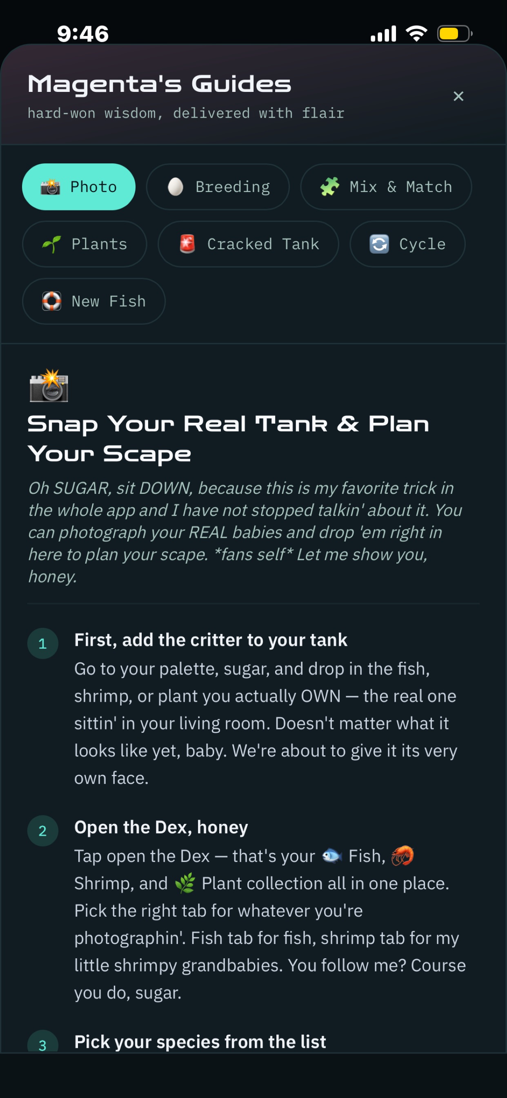Select the Photo guide tab
The width and height of the screenshot is (507, 1098).
(x=79, y=187)
